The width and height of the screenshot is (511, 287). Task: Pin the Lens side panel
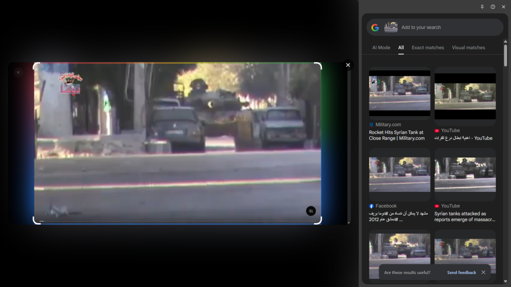482,7
